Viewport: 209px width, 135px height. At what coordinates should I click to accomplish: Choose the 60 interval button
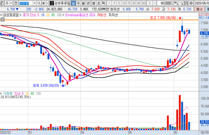(x=144, y=3)
